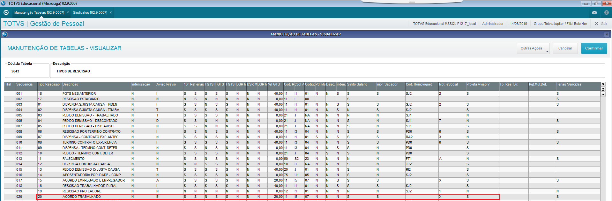Select the row RESCISAO ESTAGIARIO

point(302,99)
